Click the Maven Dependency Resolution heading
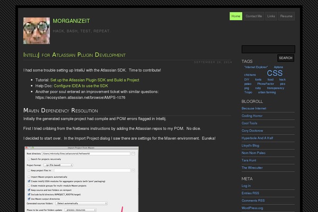The width and height of the screenshot is (318, 212). pos(60,111)
